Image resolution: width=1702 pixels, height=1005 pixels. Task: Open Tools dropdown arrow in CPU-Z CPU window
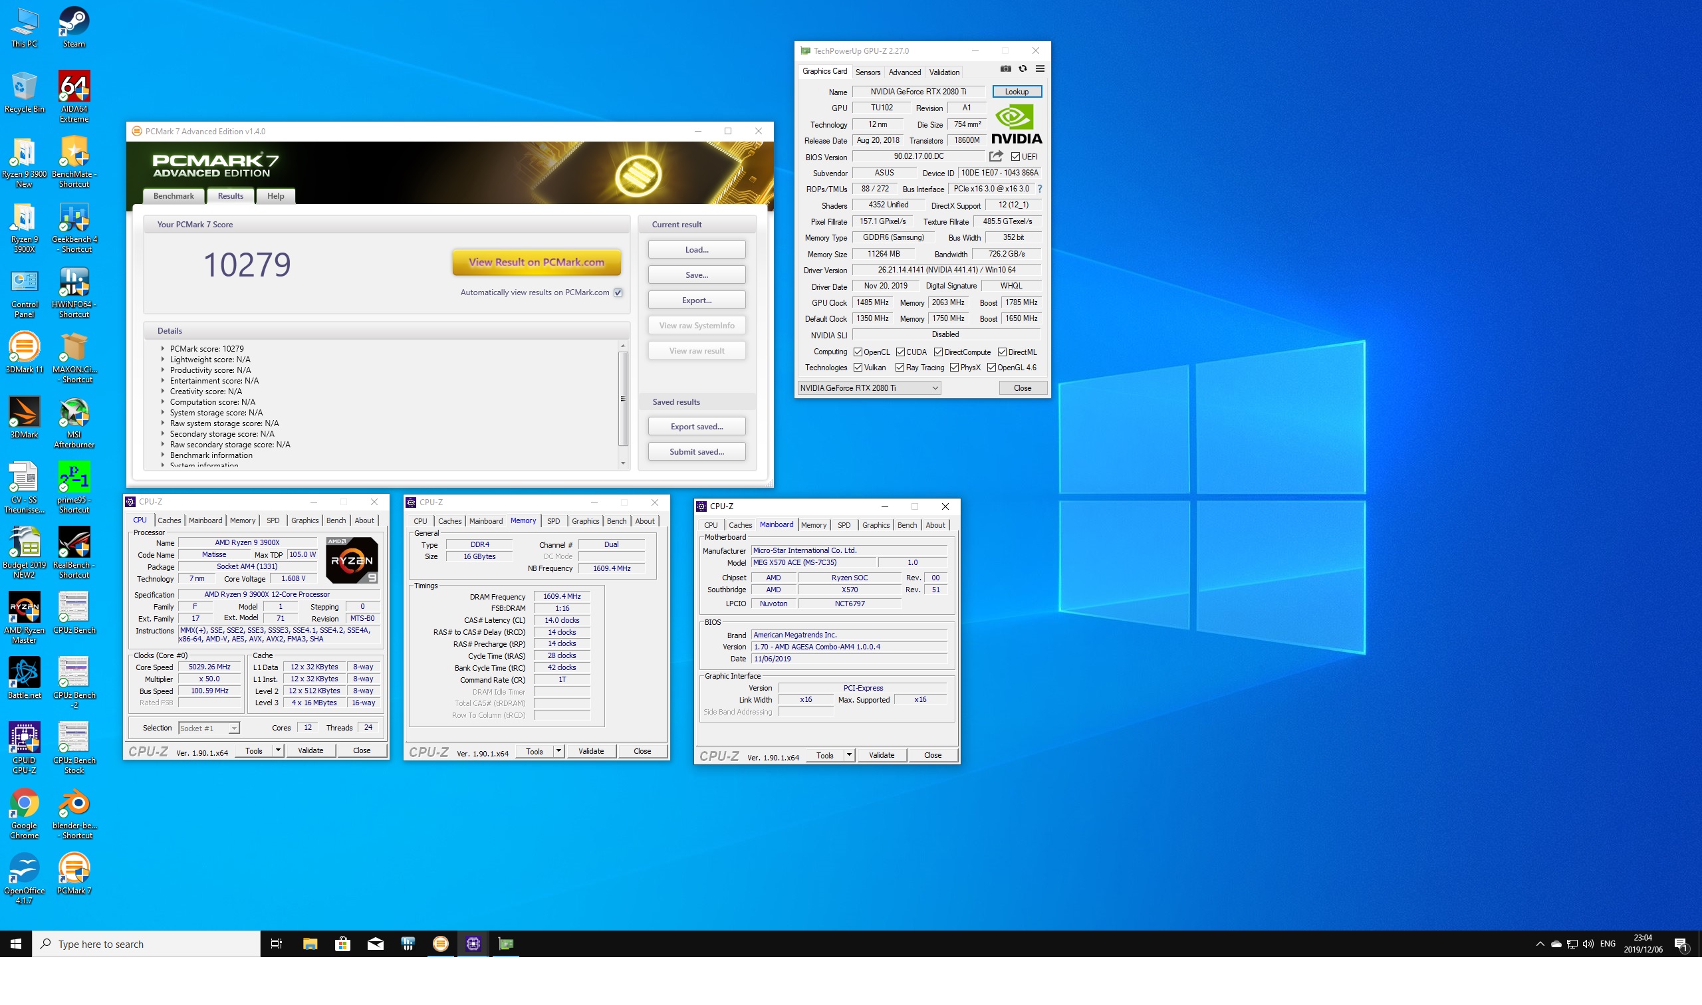(277, 750)
